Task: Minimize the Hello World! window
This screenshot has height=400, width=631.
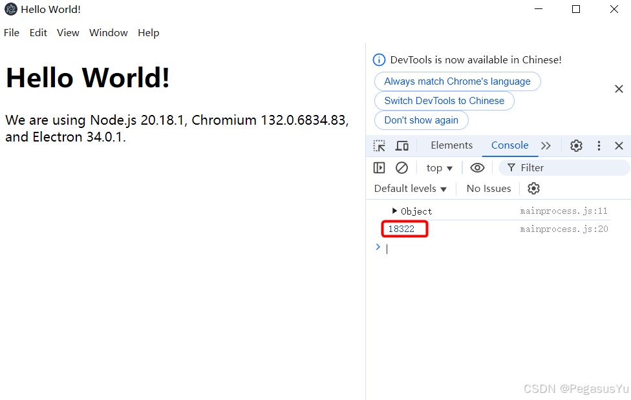Action: (x=539, y=9)
